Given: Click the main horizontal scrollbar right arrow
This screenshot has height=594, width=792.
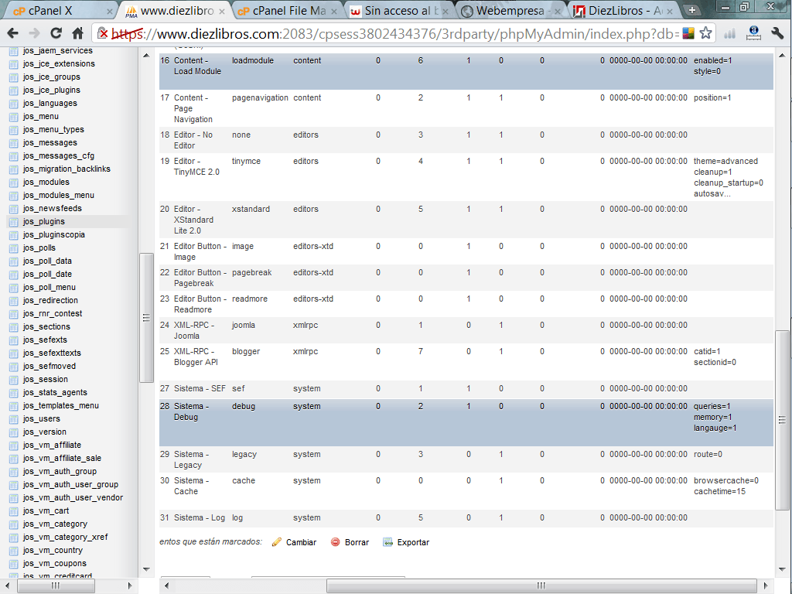Looking at the screenshot, I should click(766, 585).
